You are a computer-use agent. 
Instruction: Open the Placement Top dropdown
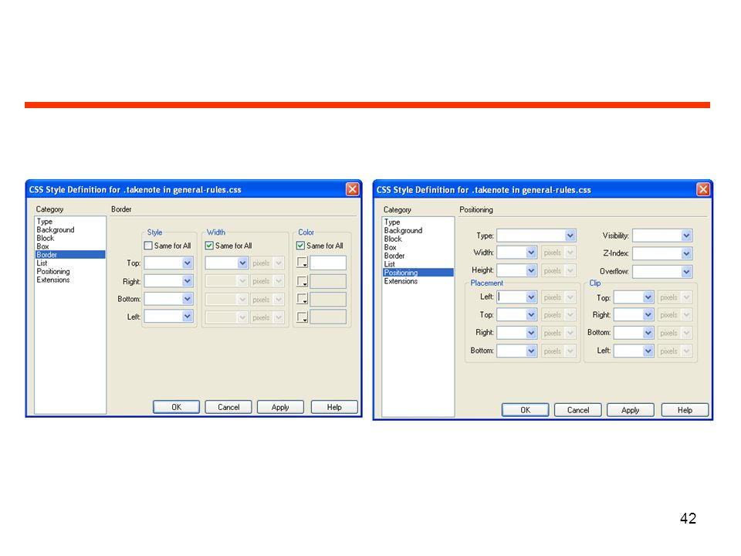click(531, 314)
